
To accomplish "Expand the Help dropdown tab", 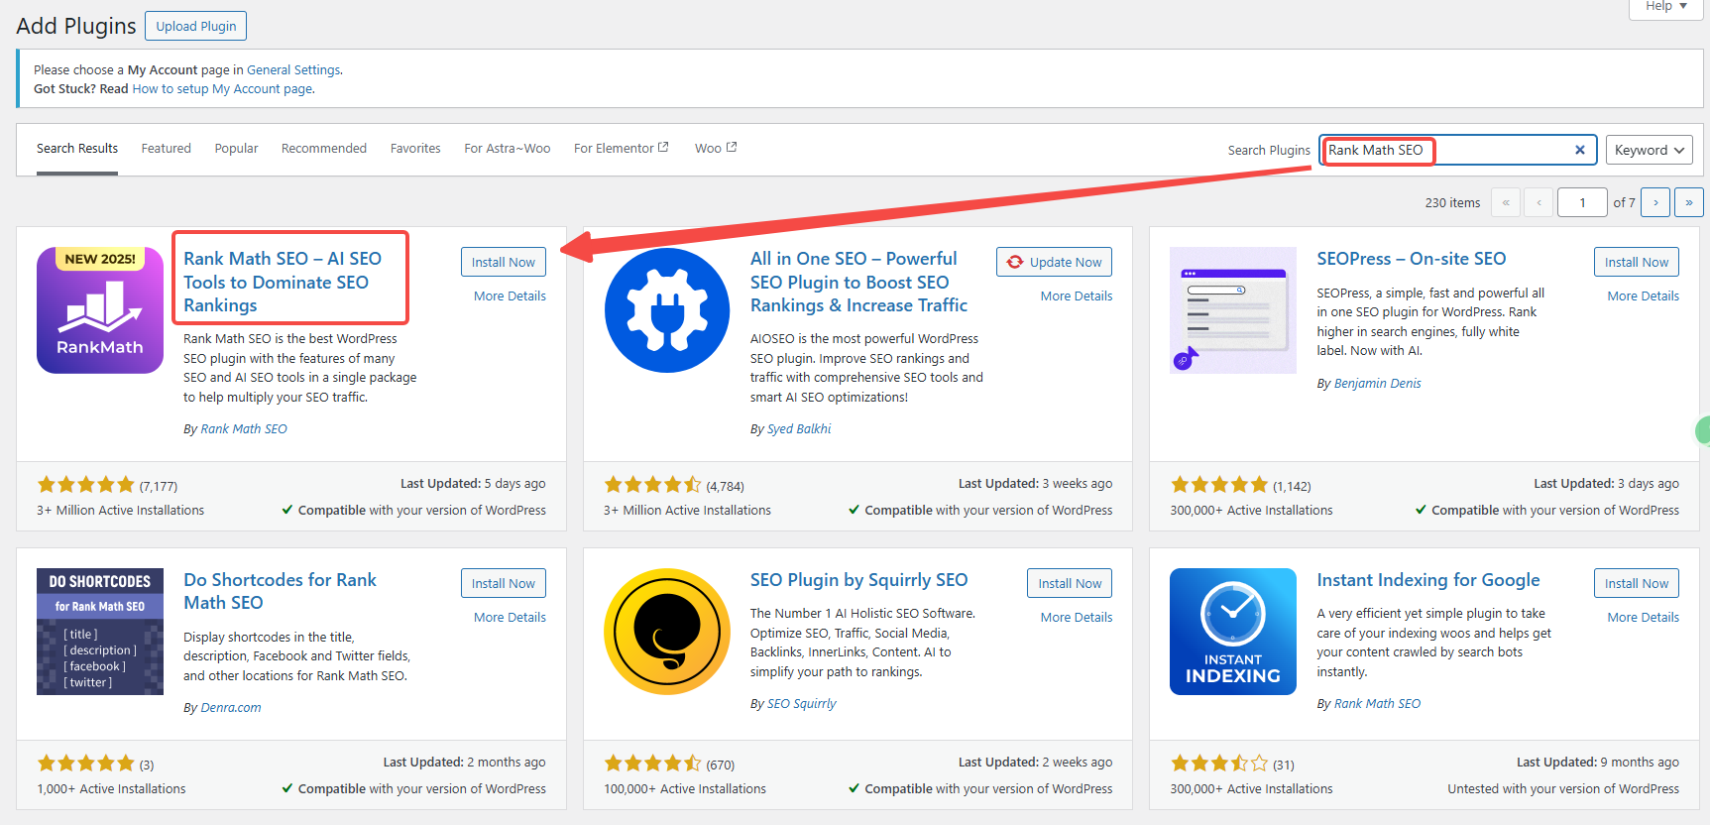I will pyautogui.click(x=1665, y=7).
